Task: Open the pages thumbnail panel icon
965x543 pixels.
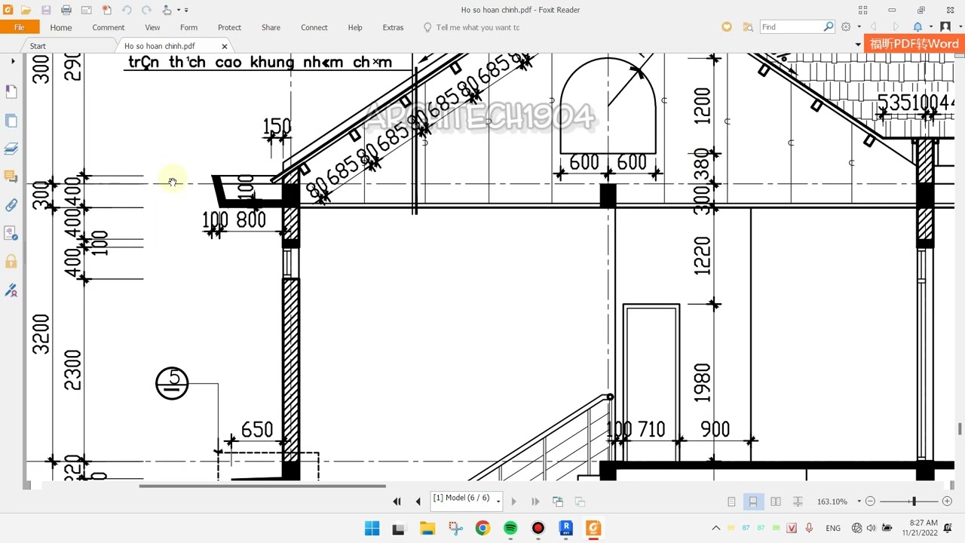Action: point(11,121)
